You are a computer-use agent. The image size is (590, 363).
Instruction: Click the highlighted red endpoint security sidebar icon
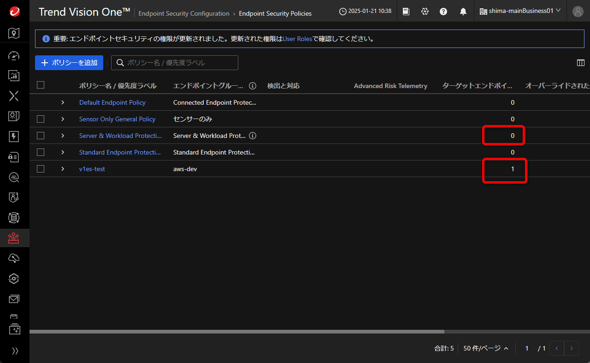tap(14, 238)
